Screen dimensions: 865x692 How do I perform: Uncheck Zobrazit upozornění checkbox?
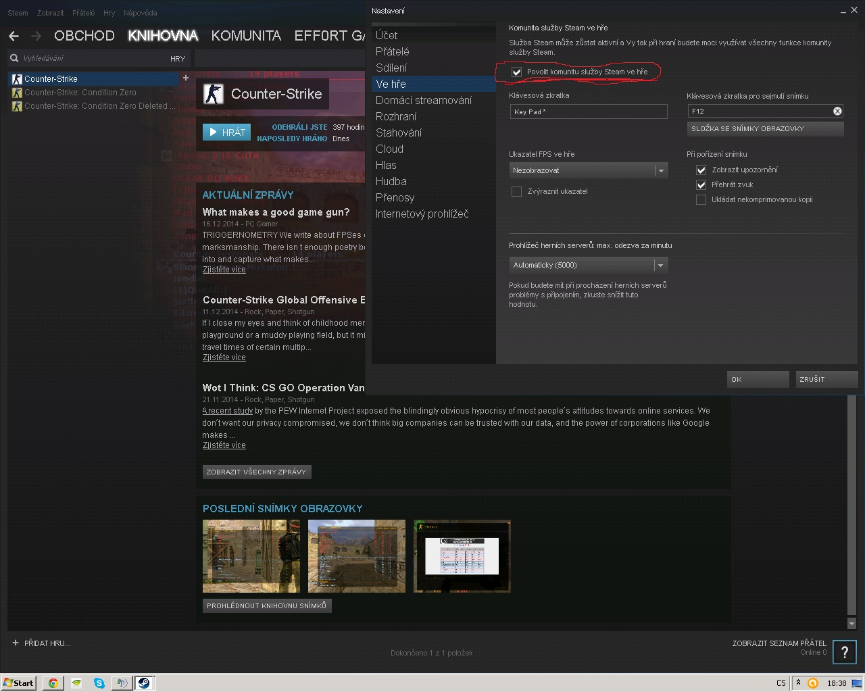(701, 170)
